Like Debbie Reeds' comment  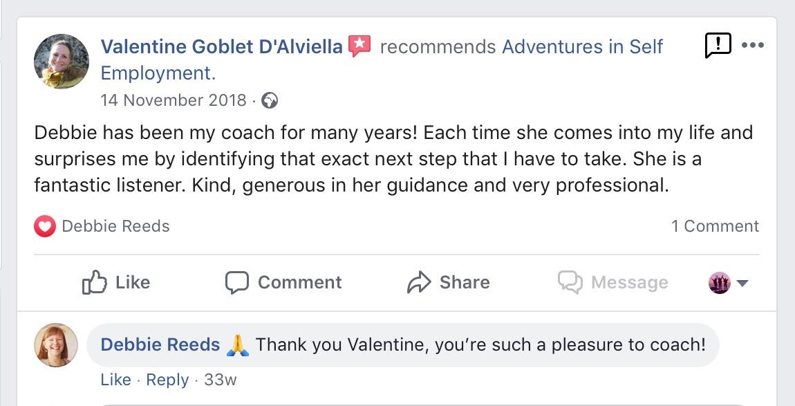click(x=115, y=380)
